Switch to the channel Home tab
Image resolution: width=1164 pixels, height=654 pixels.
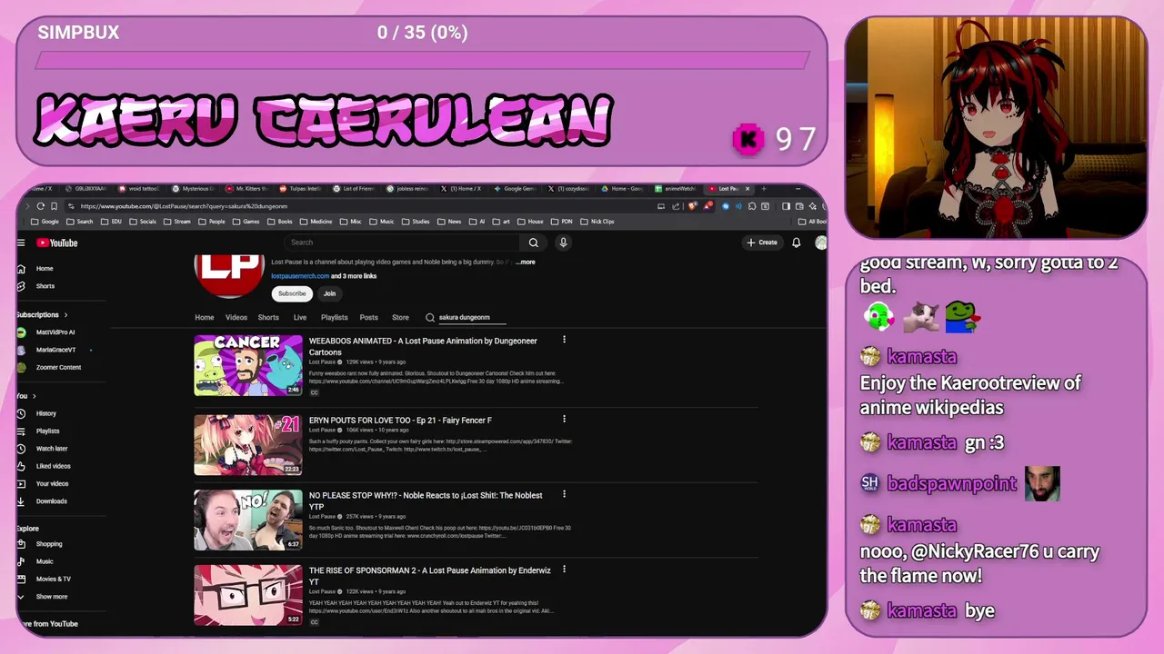(205, 318)
